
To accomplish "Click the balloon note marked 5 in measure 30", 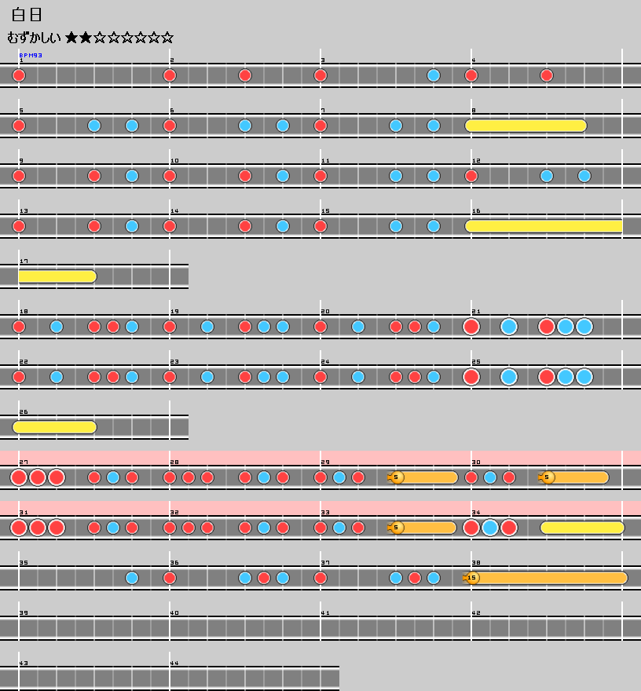I will pyautogui.click(x=548, y=477).
